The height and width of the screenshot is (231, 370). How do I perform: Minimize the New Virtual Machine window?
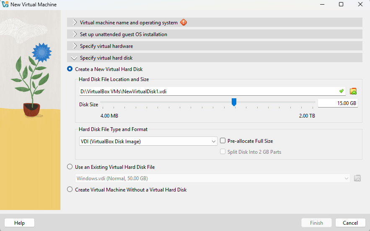pos(322,4)
